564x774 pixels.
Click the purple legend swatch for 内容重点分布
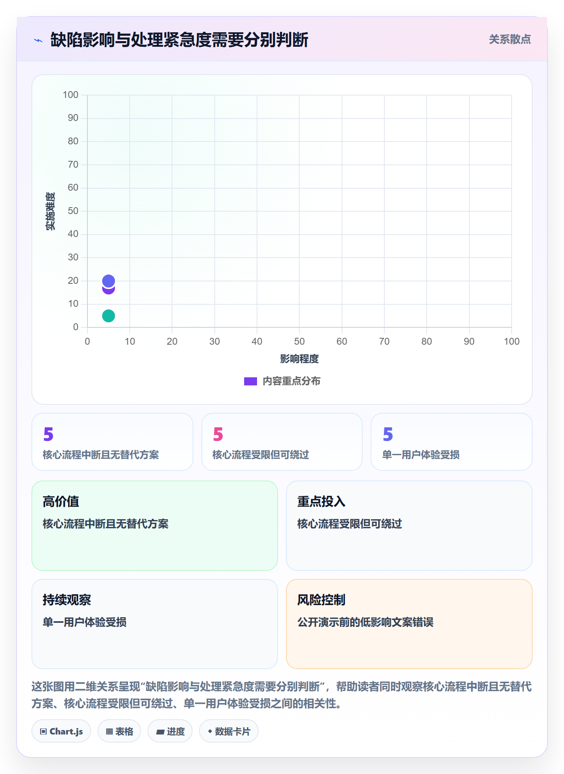pyautogui.click(x=251, y=381)
